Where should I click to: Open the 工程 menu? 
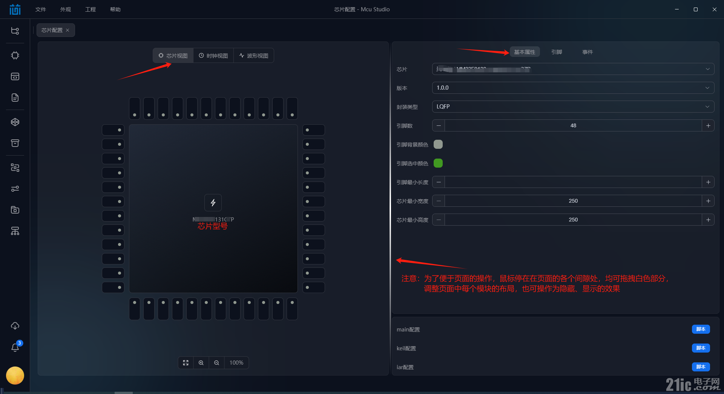click(x=90, y=9)
